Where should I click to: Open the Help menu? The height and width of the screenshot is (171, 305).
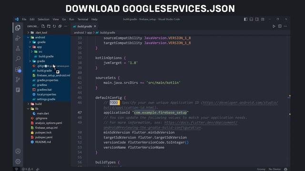tap(94, 19)
